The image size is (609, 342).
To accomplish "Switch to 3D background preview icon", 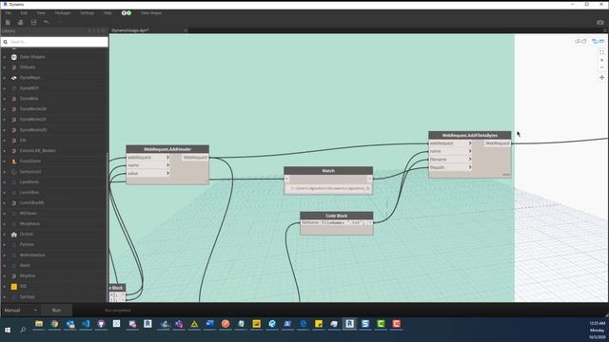I will pos(580,41).
